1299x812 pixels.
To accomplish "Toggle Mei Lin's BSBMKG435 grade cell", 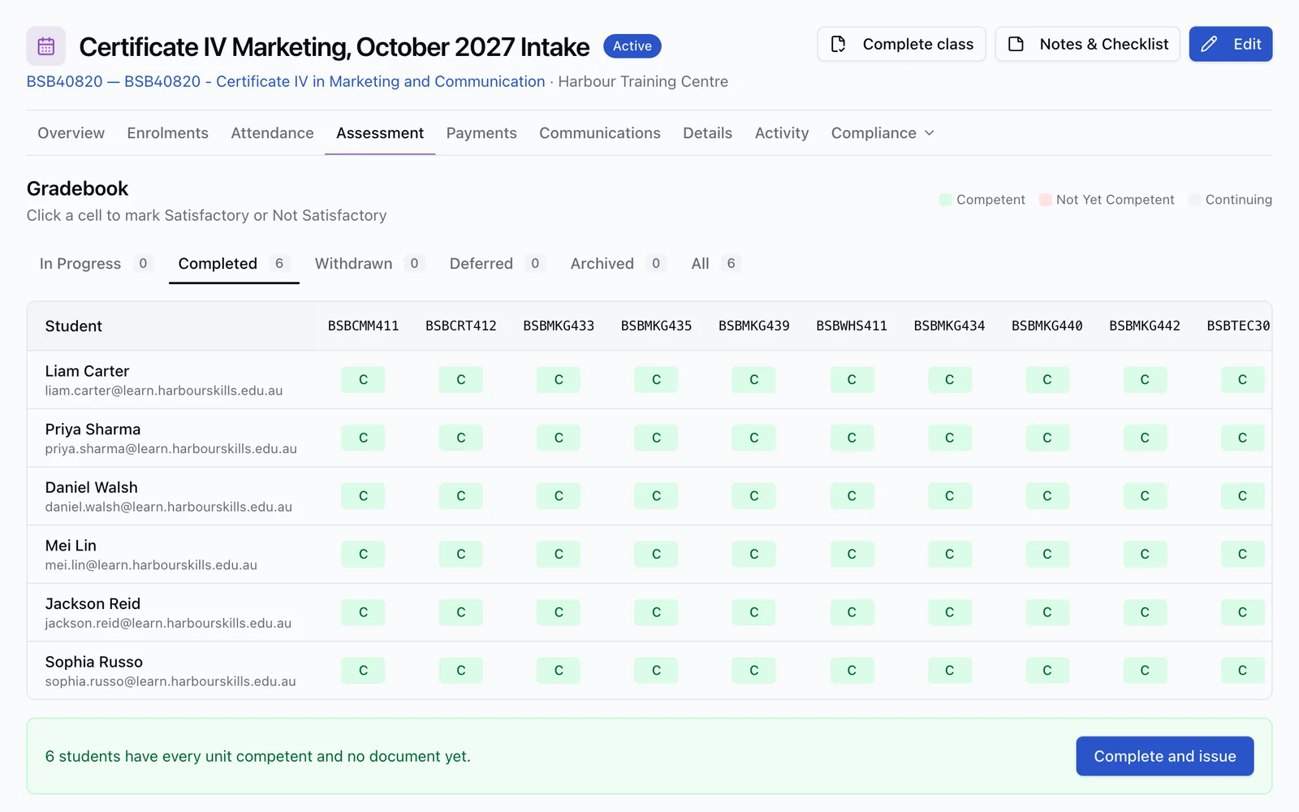I will click(x=656, y=555).
